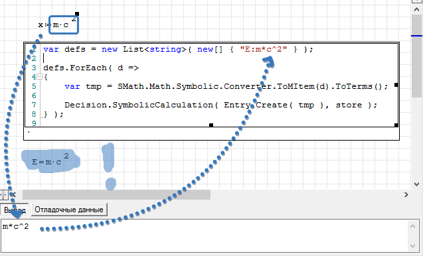The width and height of the screenshot is (423, 256).
Task: Click the splitter handle left of horizontal scrollbar
Action: (x=4, y=194)
